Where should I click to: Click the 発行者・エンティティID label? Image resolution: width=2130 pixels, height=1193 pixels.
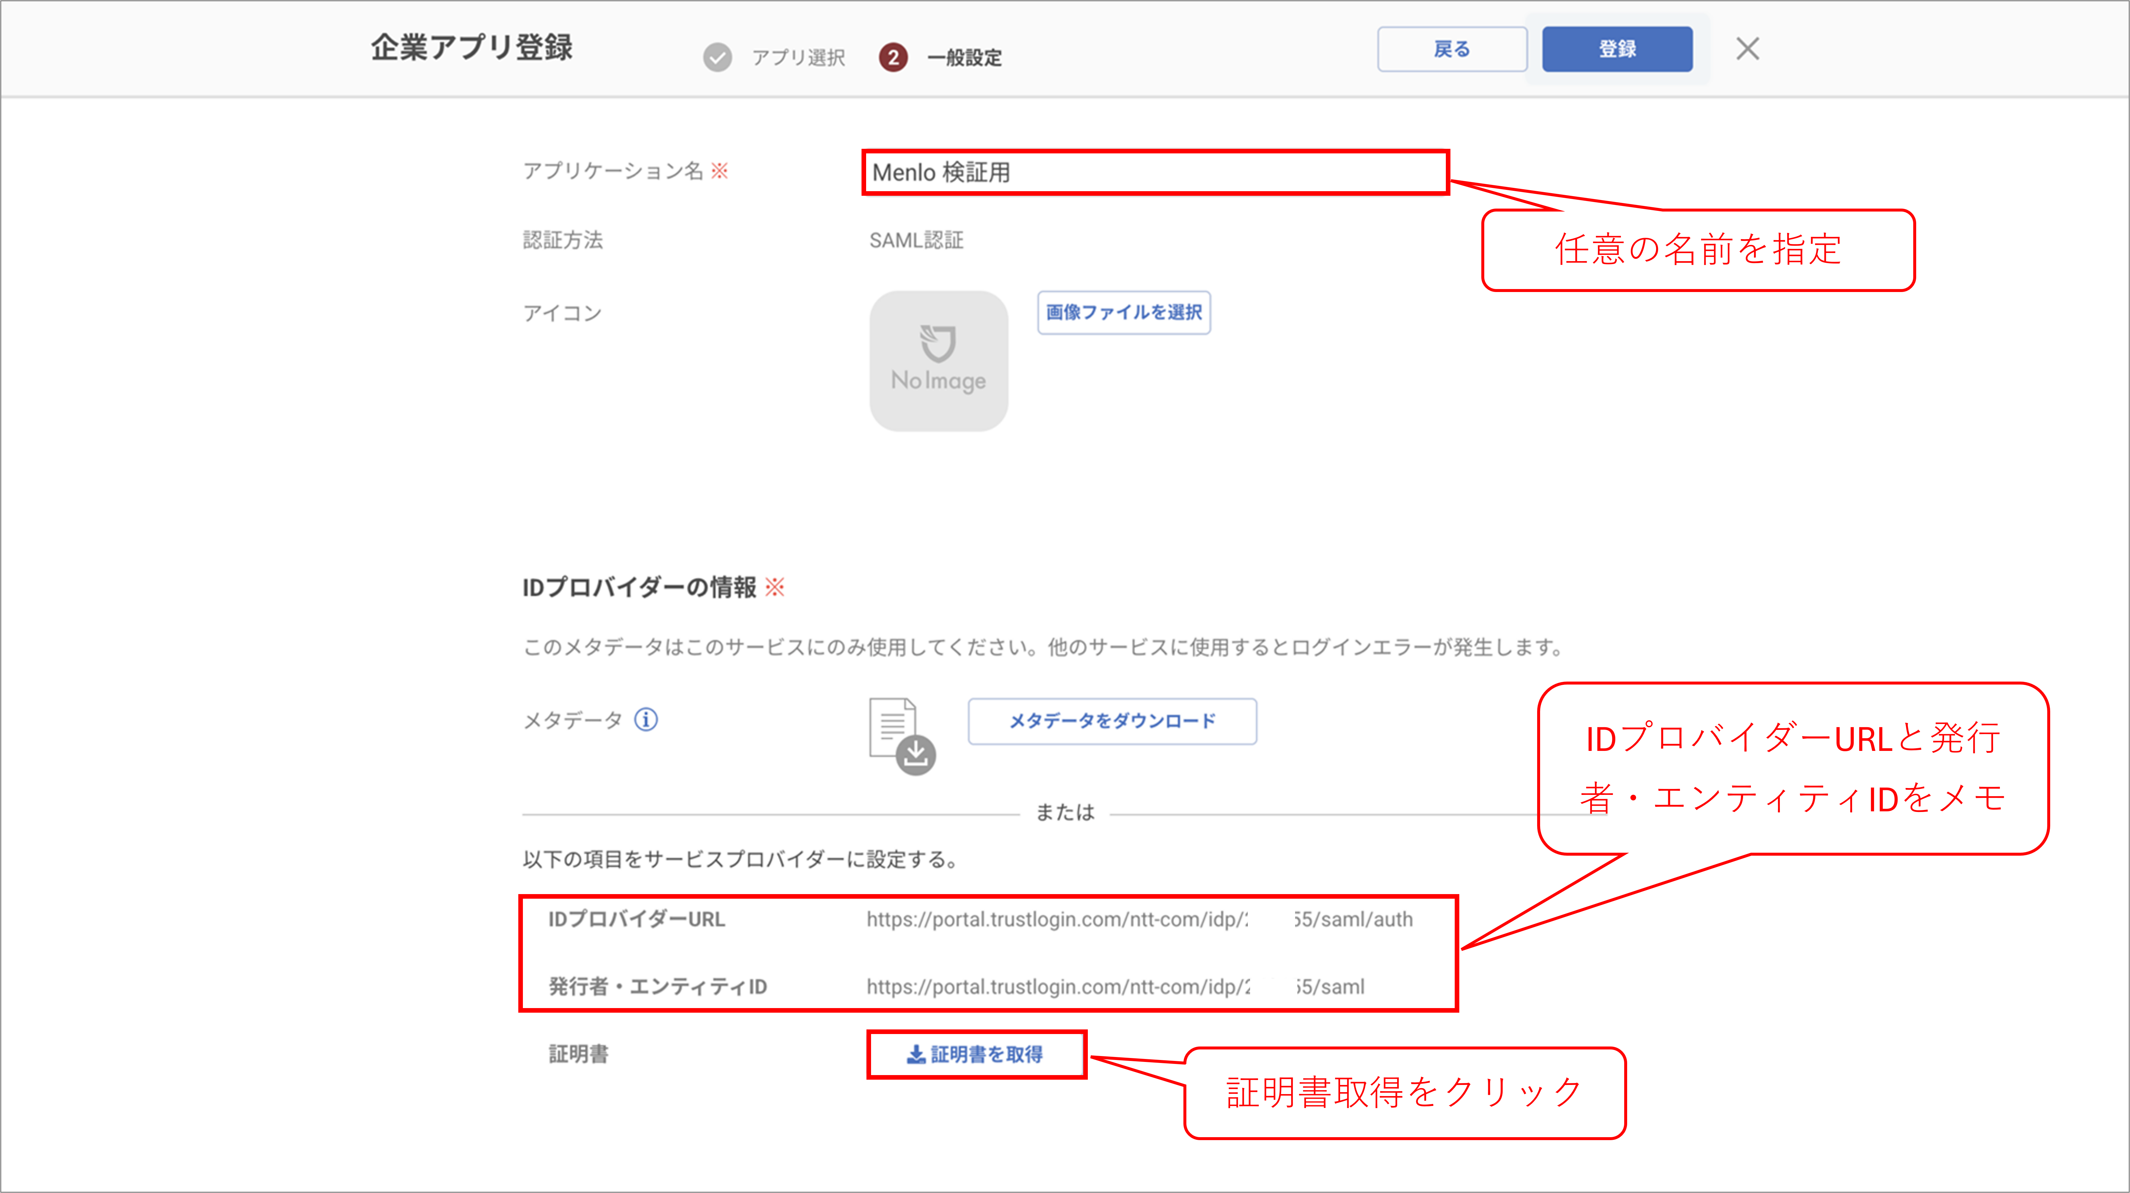pos(658,986)
